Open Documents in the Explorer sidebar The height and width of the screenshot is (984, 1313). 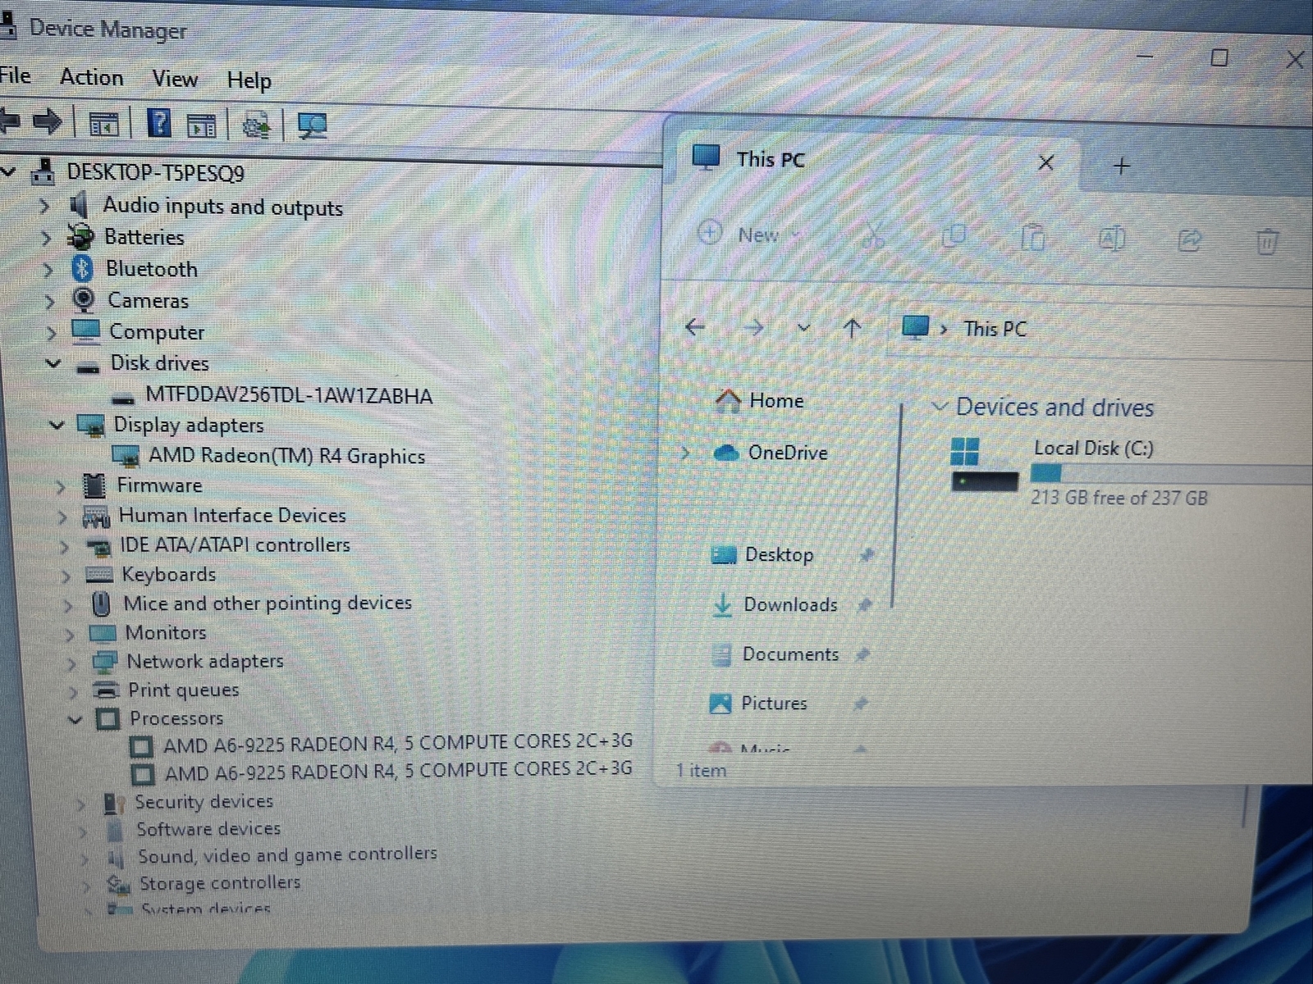[x=775, y=654]
